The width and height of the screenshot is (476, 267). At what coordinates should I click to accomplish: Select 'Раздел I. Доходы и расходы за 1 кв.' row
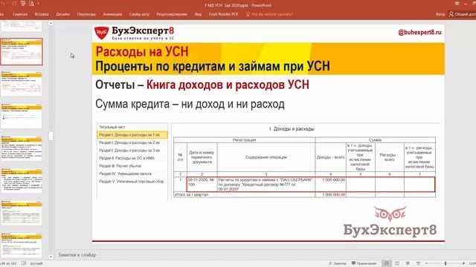[x=132, y=135]
